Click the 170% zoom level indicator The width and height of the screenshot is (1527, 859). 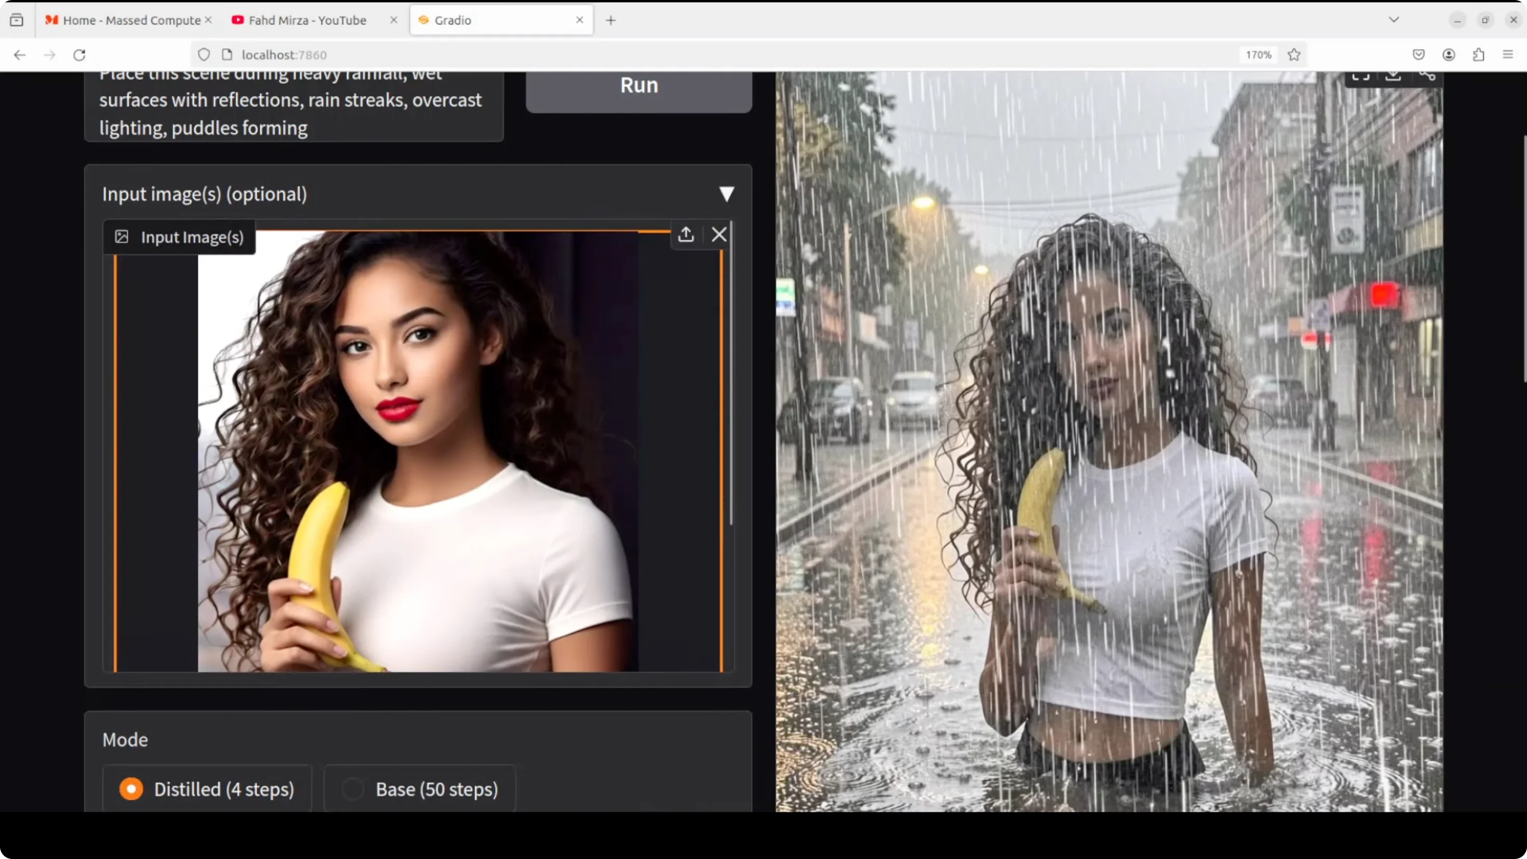tap(1258, 55)
